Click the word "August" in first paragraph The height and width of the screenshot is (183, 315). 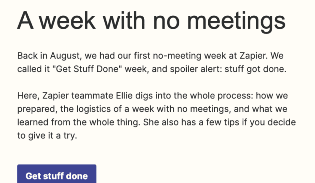pos(66,56)
